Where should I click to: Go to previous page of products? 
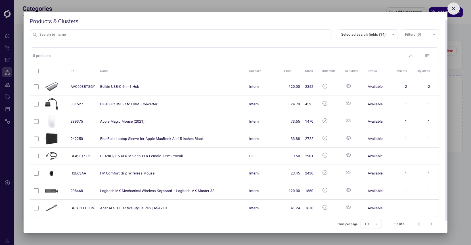(419, 224)
